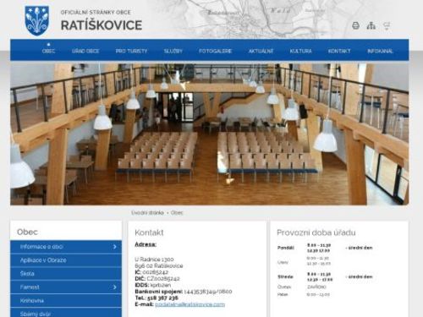The image size is (423, 317).
Task: Click the Obec breadcrumb item
Action: coord(177,213)
